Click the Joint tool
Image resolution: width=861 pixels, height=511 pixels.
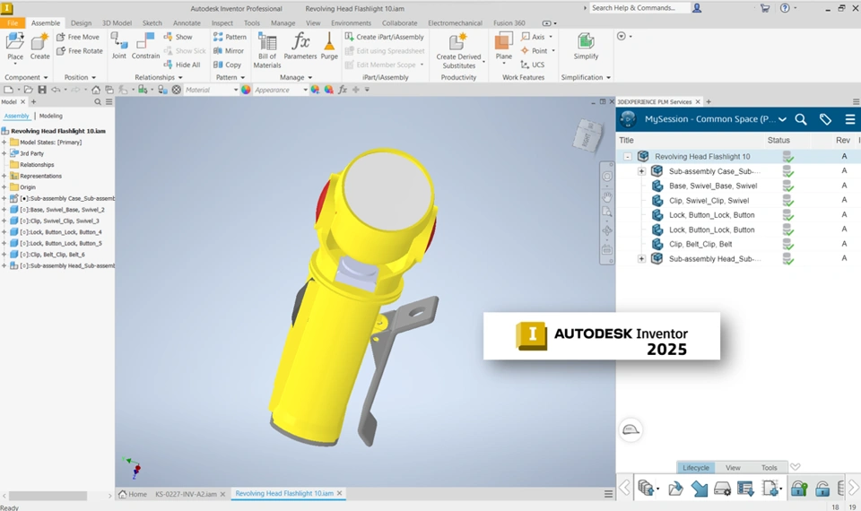tap(118, 46)
